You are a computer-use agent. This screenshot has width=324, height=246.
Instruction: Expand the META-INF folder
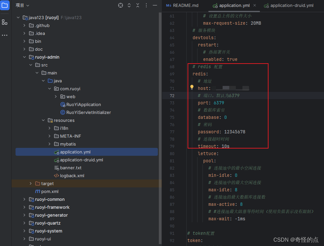[x=50, y=136]
